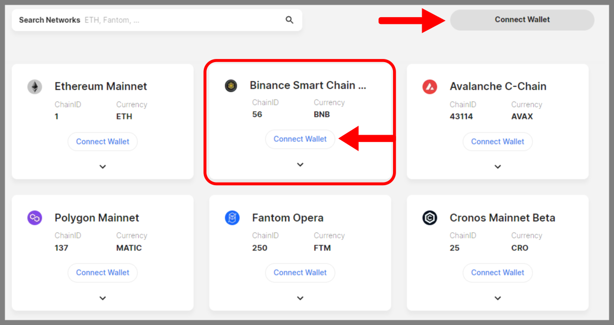Viewport: 614px width, 325px height.
Task: Expand the Fantom Opera card chevron
Action: [x=300, y=298]
